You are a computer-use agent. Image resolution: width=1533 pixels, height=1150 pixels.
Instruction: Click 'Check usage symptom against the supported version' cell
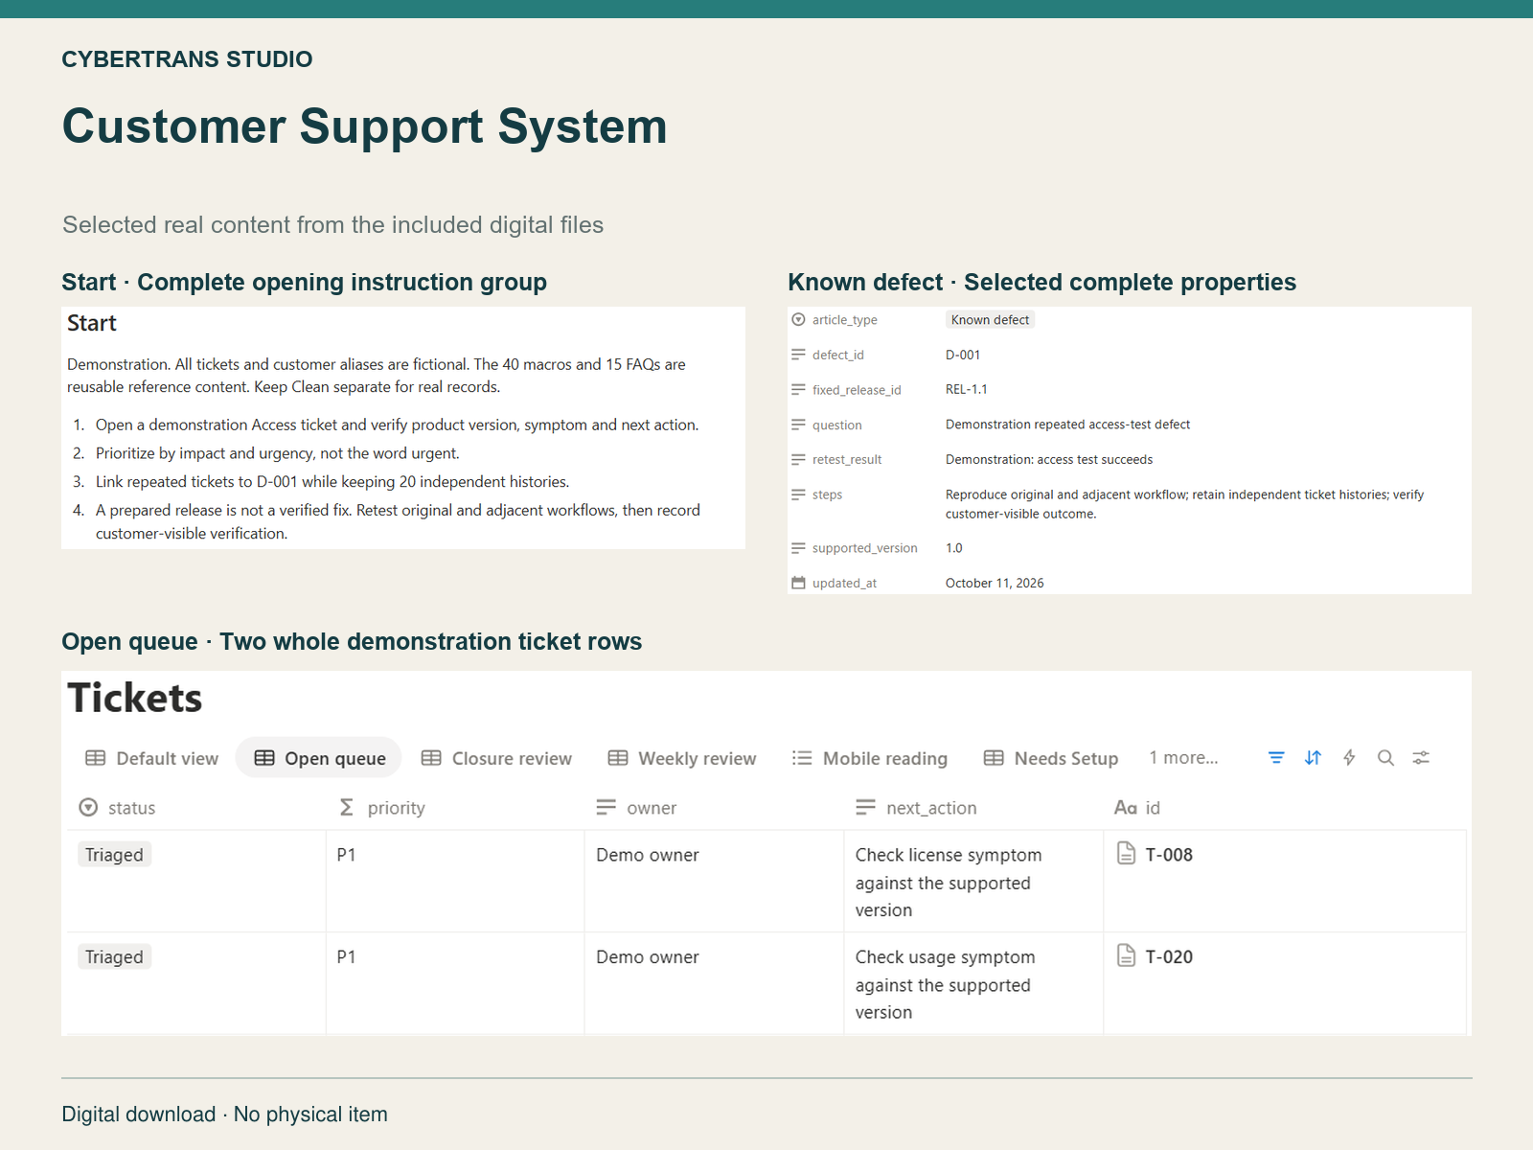pos(972,984)
